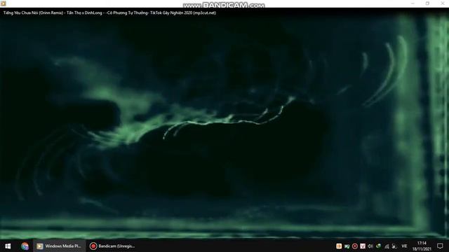Click the green tray icon right of the speaker
This screenshot has height=252, width=449.
[378, 246]
